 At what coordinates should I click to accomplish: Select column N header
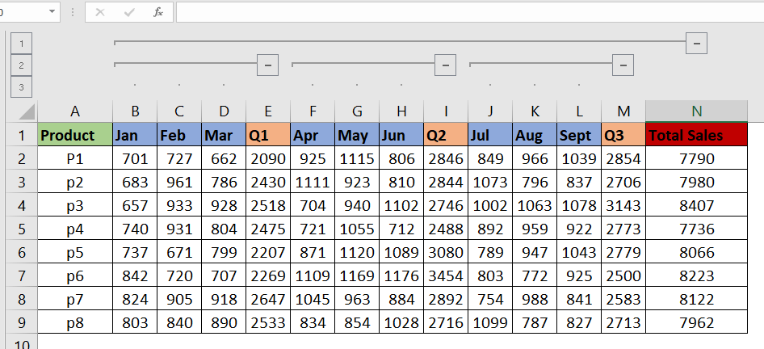696,111
